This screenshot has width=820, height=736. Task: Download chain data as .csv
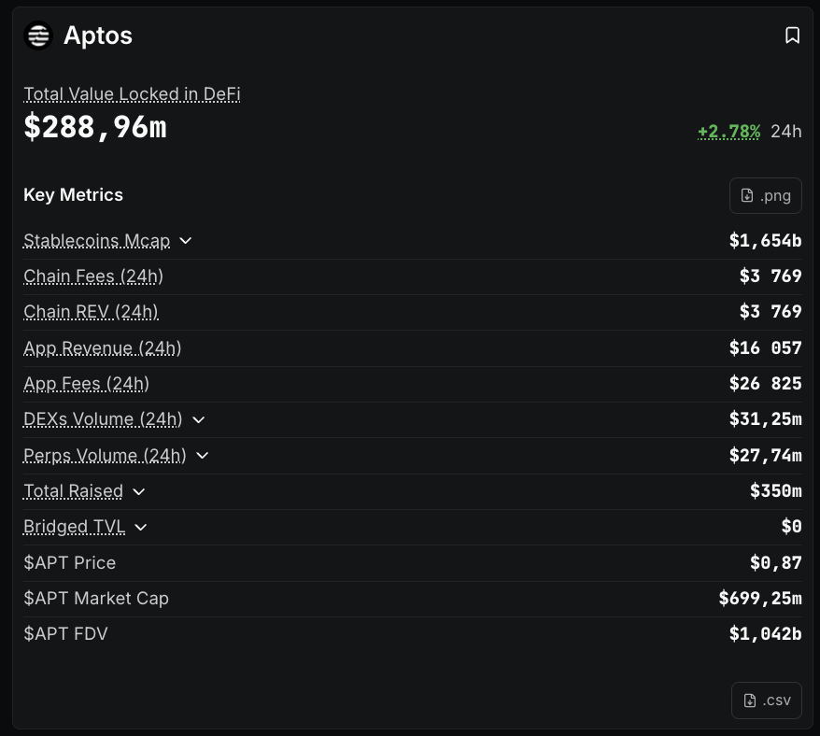pos(766,701)
